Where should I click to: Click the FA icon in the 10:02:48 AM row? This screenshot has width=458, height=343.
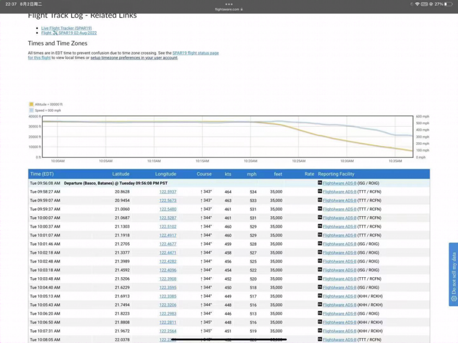tap(320, 261)
